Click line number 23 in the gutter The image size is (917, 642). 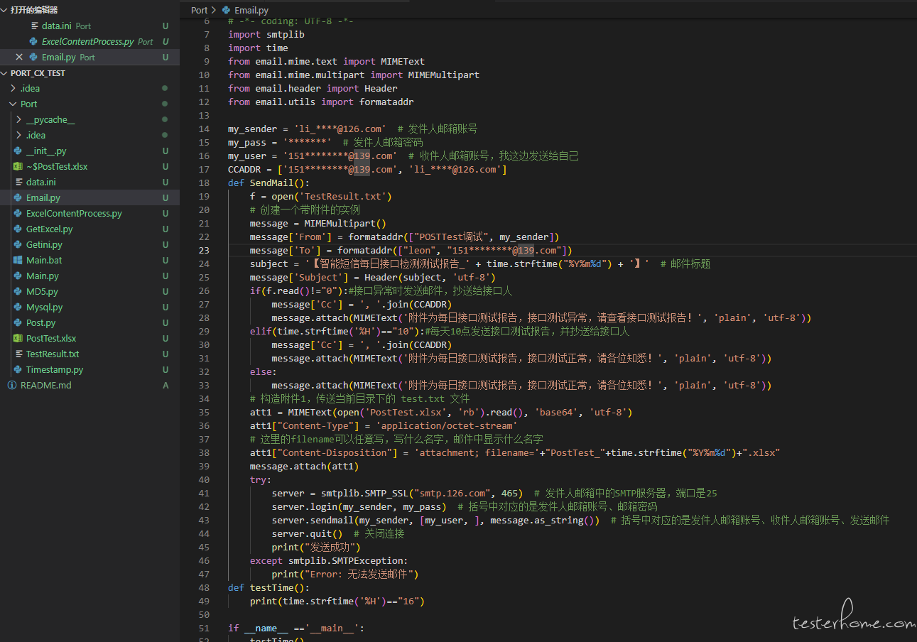click(x=205, y=251)
